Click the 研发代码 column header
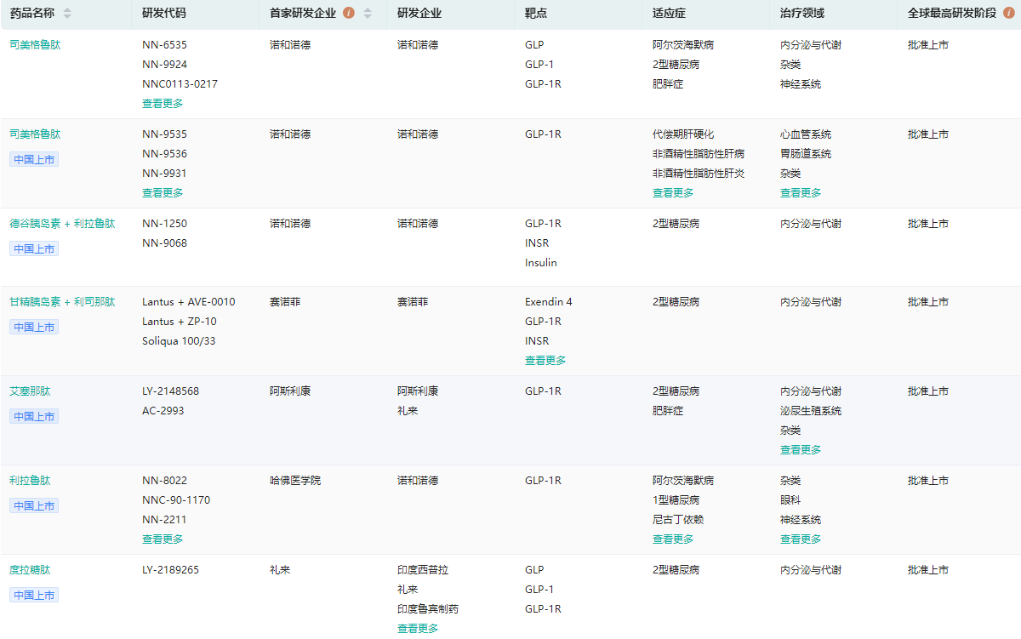The image size is (1021, 639). tap(163, 14)
